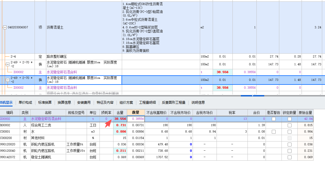The image size is (325, 174).
Task: Click the 合价 column header
Action: (x=257, y=113)
